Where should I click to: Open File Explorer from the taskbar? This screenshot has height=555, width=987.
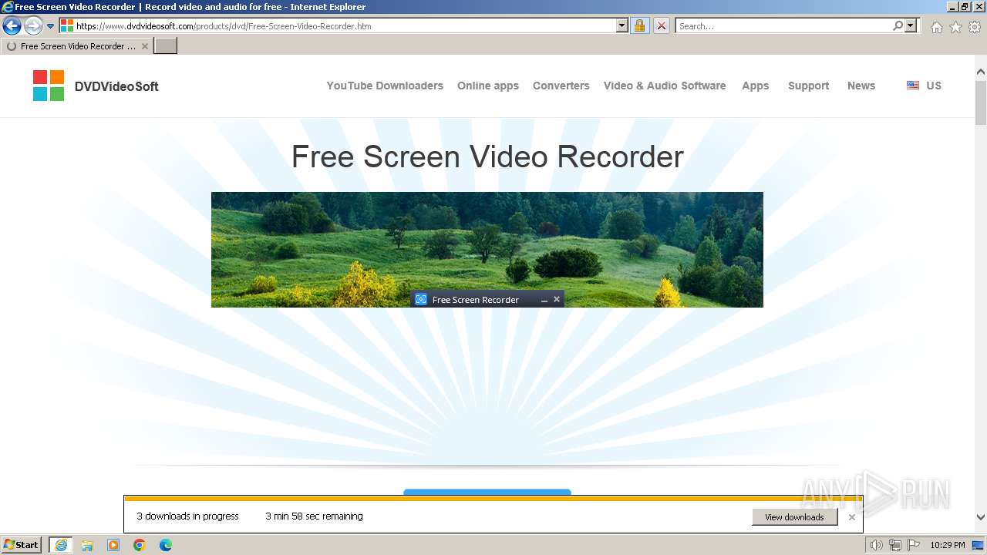[x=87, y=545]
